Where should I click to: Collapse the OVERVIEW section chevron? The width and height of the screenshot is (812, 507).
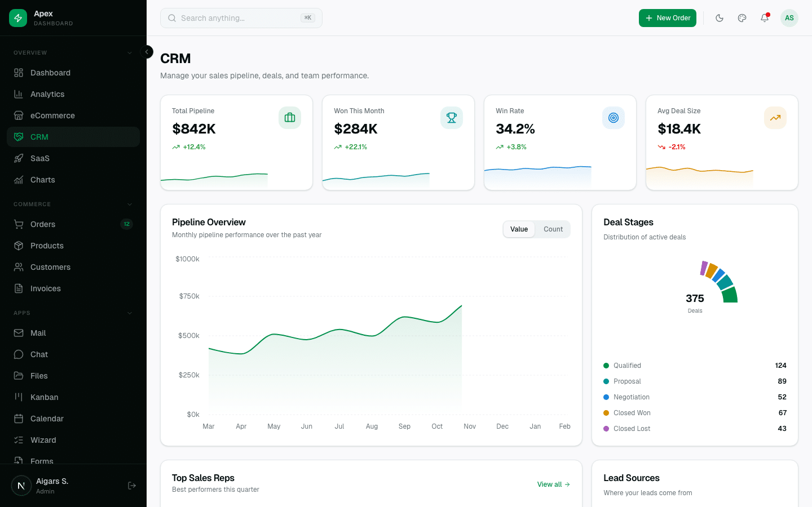point(130,52)
